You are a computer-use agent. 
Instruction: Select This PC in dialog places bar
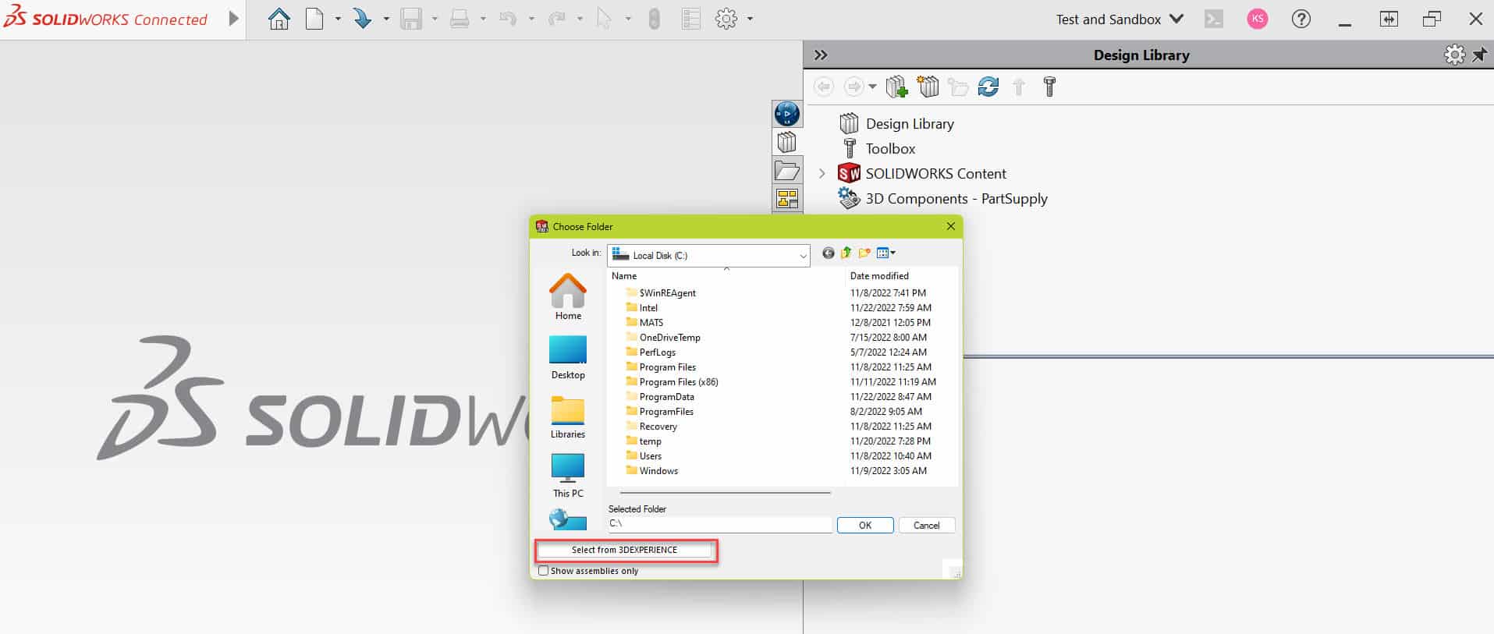click(x=568, y=476)
